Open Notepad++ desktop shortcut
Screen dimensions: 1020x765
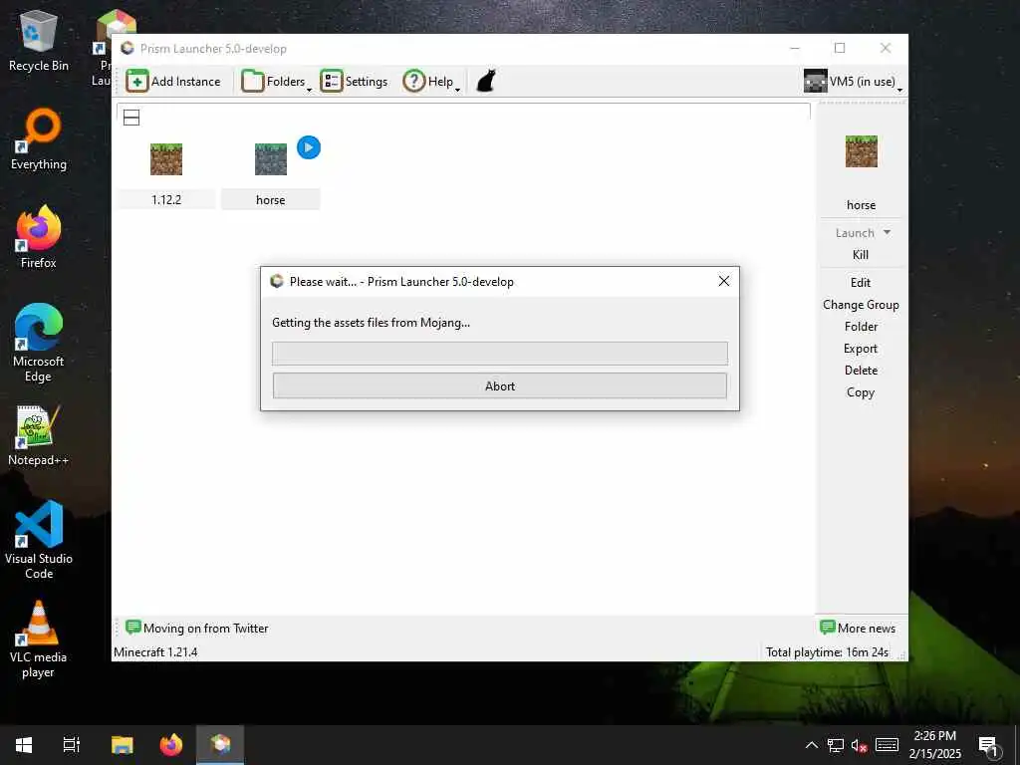(39, 436)
